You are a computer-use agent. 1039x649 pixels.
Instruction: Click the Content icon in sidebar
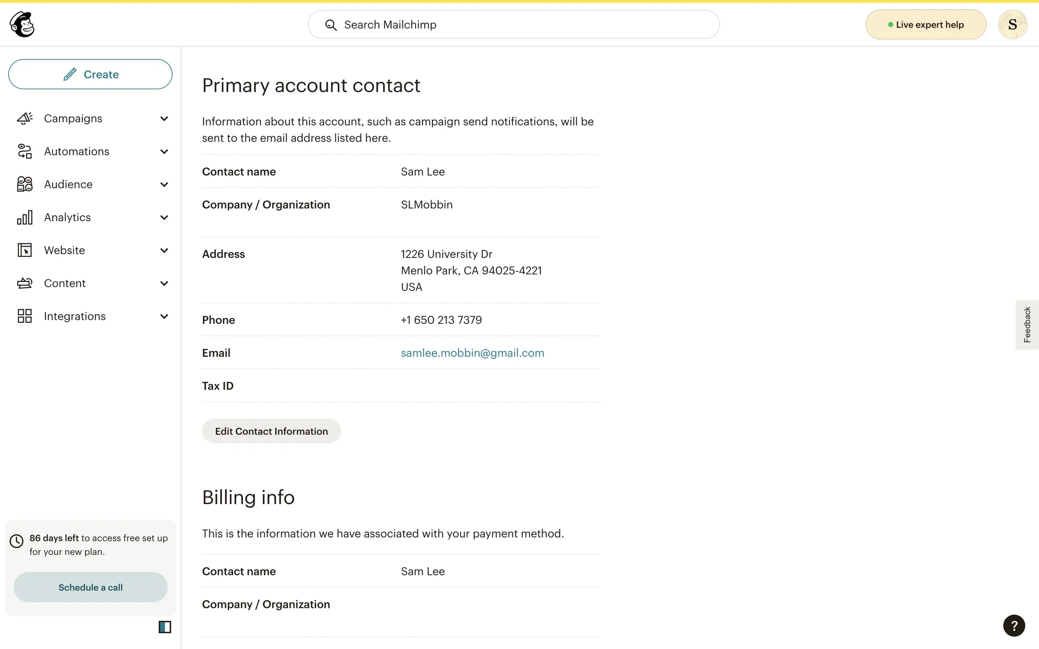pos(25,283)
